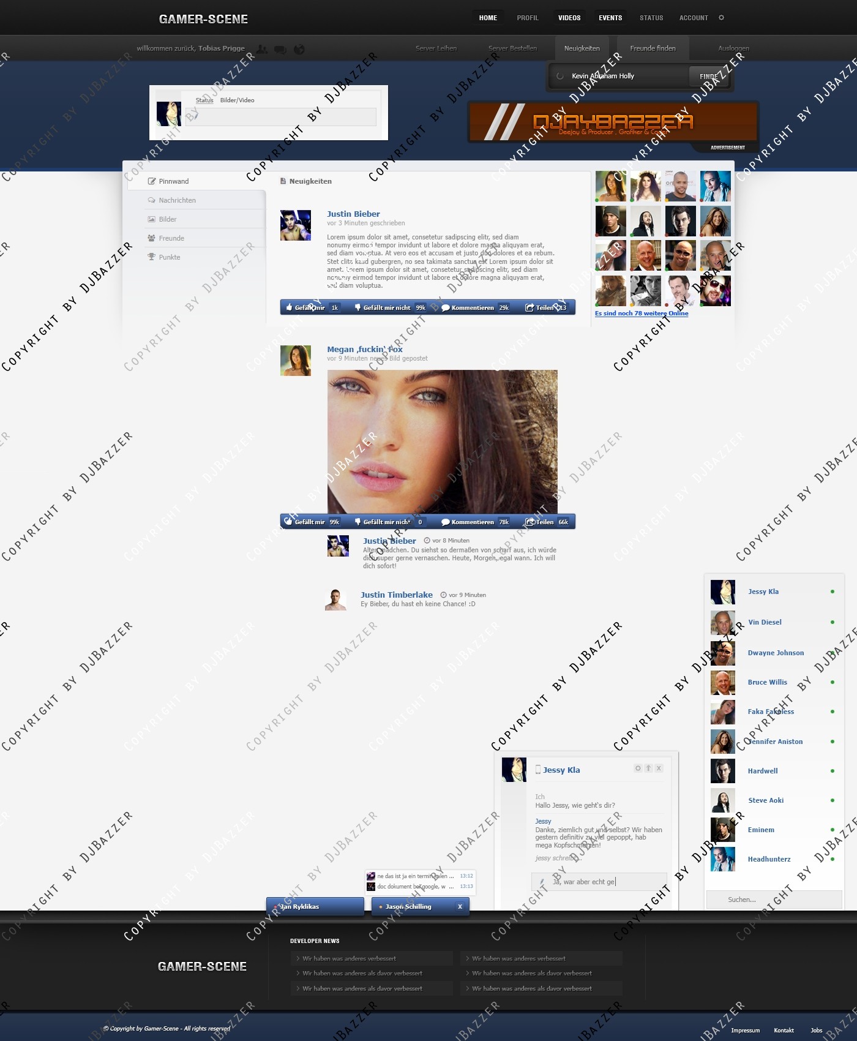This screenshot has width=857, height=1041.
Task: Switch to the Freunde finden tab
Action: coord(653,48)
